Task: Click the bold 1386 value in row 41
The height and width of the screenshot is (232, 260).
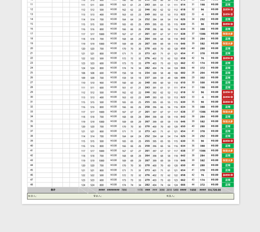Action: coord(202,151)
